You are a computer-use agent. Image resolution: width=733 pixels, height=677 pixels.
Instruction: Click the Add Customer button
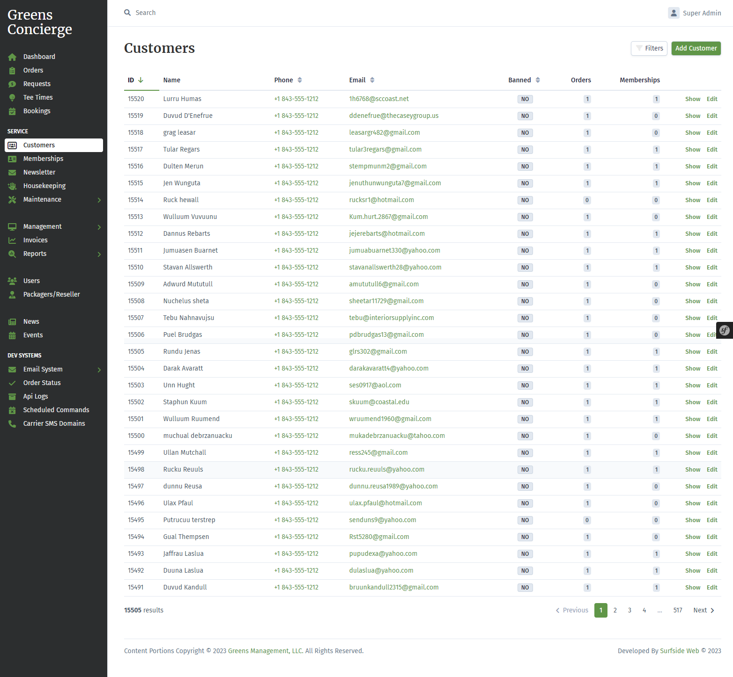tap(696, 48)
